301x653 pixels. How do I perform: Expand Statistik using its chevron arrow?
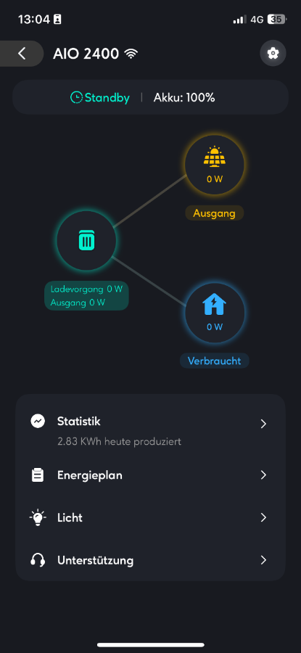[263, 424]
